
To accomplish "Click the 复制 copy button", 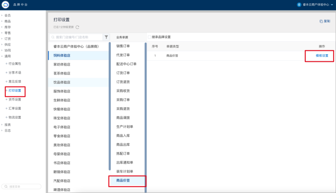I will (325, 21).
